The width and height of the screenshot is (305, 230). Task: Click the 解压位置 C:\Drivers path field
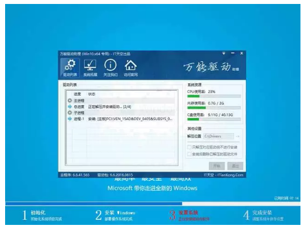click(219, 137)
